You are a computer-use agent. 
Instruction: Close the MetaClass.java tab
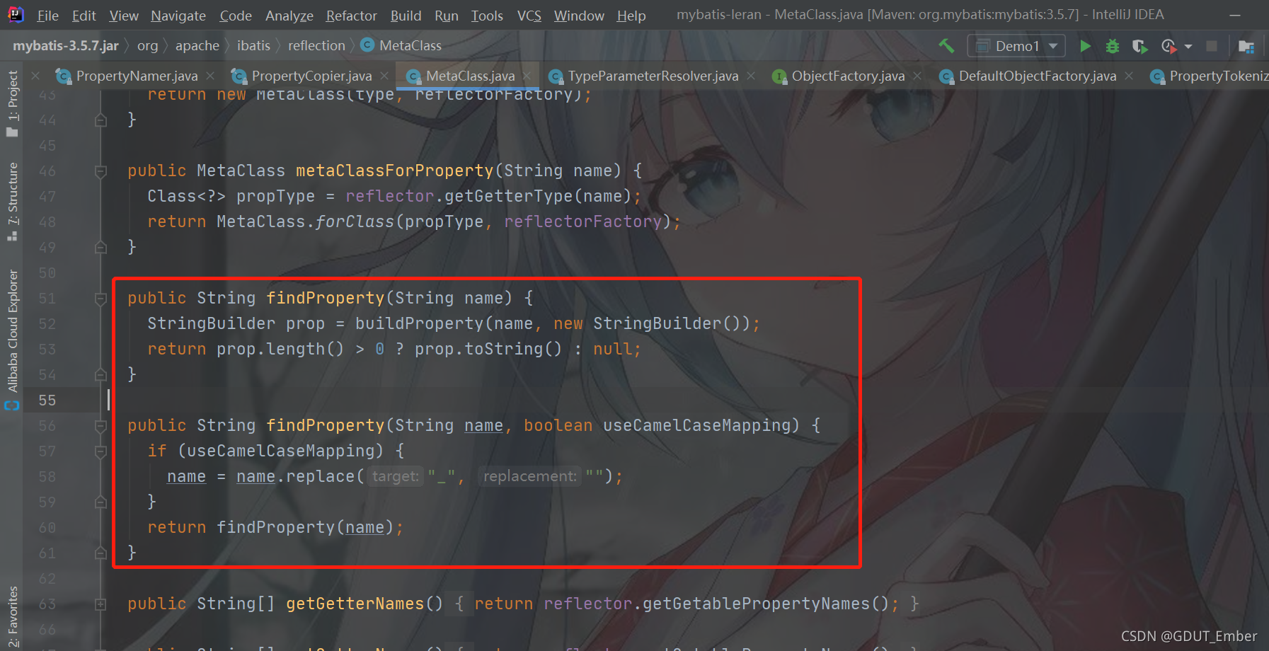tap(527, 76)
